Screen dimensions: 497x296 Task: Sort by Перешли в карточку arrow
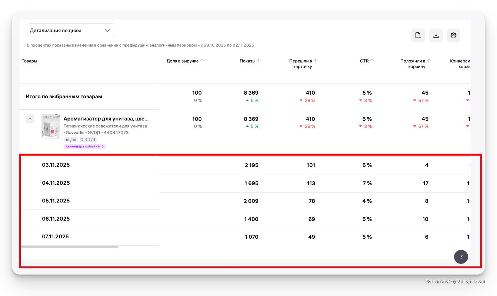coord(316,61)
